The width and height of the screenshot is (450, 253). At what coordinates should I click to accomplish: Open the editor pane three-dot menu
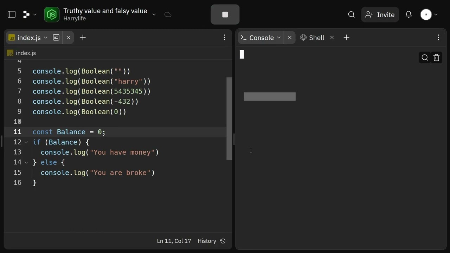pyautogui.click(x=224, y=38)
